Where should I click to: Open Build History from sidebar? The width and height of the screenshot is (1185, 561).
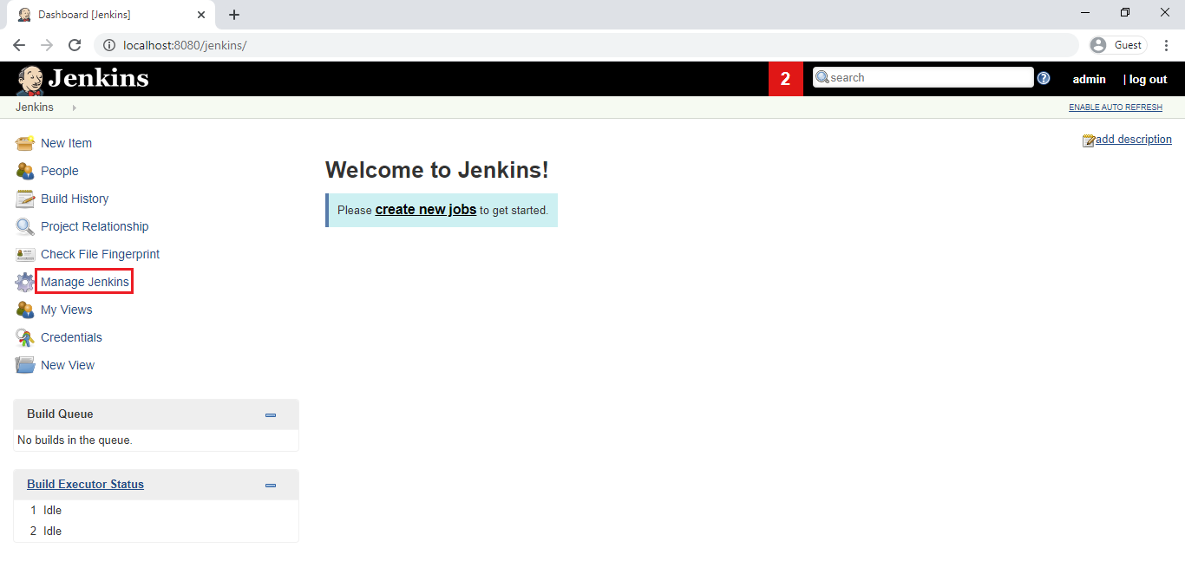75,199
